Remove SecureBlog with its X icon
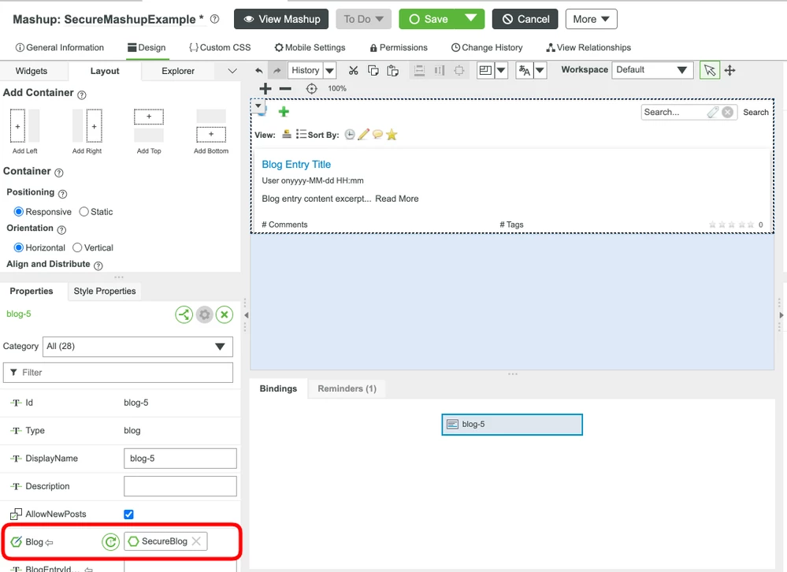The width and height of the screenshot is (787, 572). coord(196,541)
